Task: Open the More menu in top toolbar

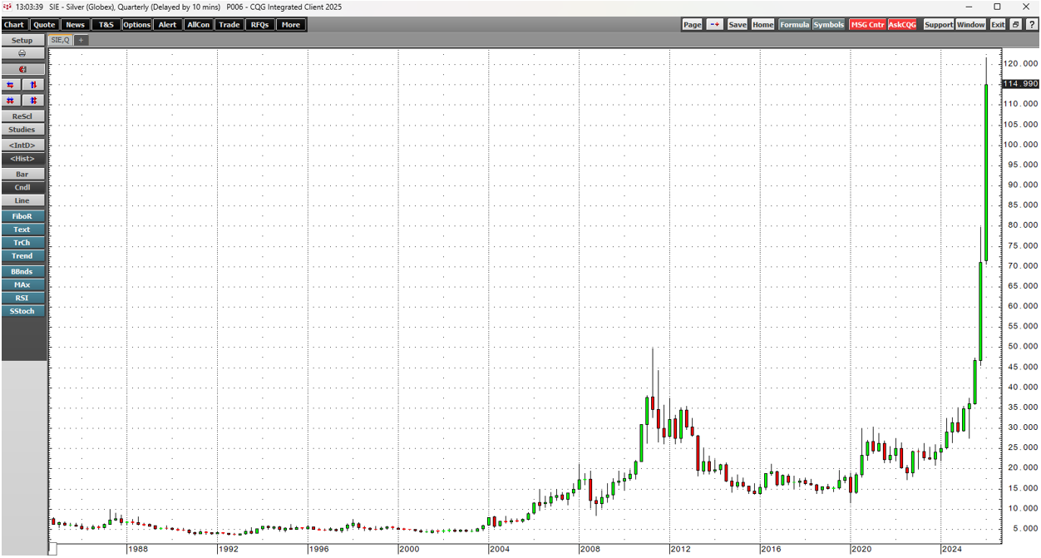Action: point(290,25)
